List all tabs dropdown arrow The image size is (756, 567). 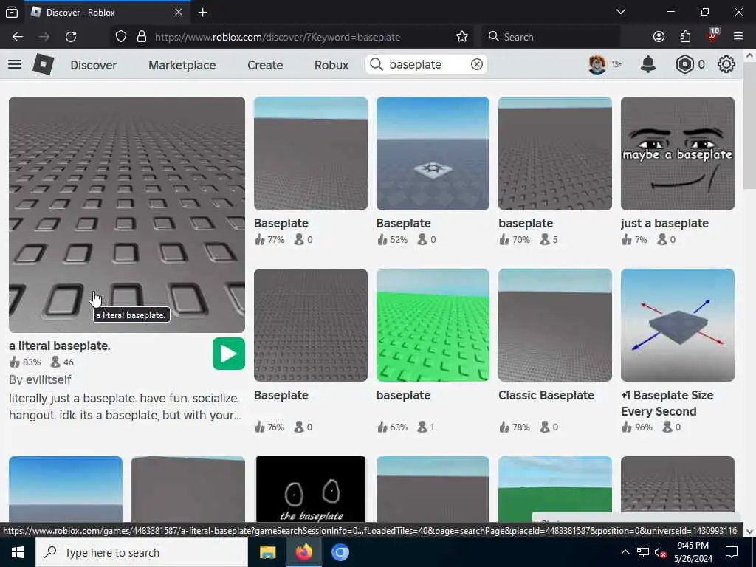pos(620,12)
